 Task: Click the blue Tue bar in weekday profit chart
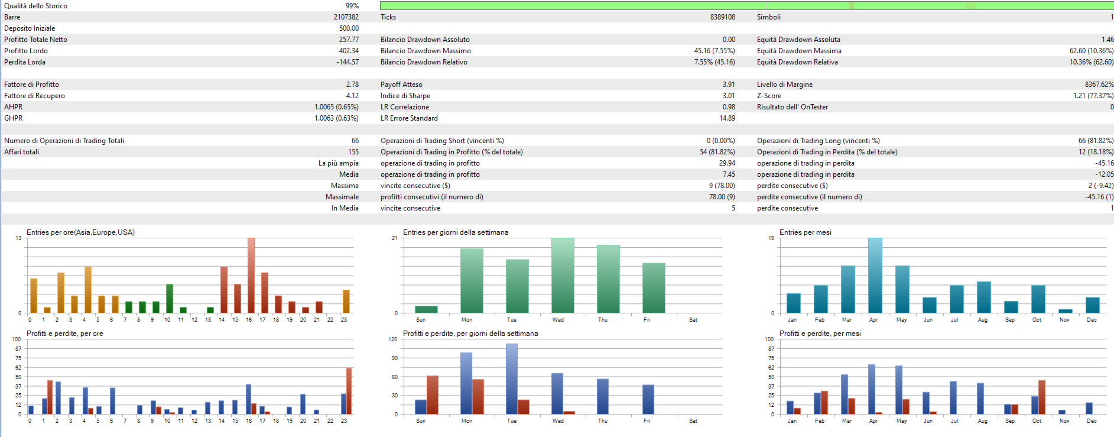pyautogui.click(x=512, y=379)
